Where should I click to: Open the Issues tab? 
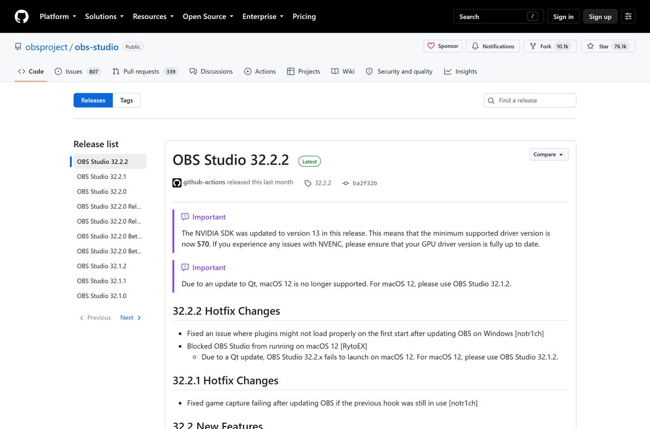click(77, 71)
